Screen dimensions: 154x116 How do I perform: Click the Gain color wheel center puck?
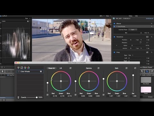[117, 81]
